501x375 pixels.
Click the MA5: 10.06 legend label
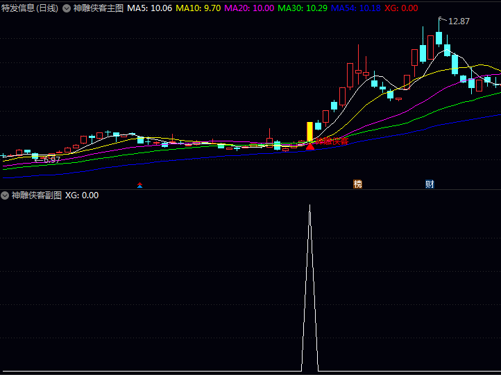(149, 8)
